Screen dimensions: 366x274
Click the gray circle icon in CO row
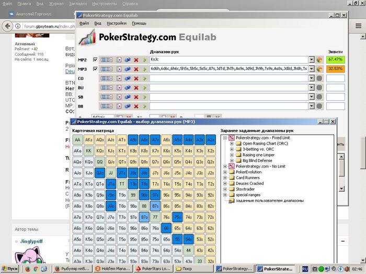coord(319,78)
